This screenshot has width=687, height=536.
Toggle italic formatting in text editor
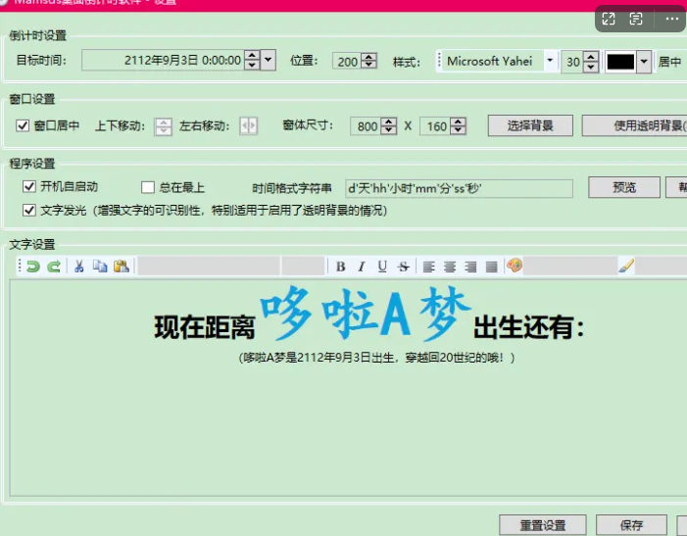coord(361,267)
